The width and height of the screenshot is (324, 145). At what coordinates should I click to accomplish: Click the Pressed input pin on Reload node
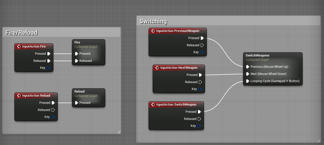(77, 103)
